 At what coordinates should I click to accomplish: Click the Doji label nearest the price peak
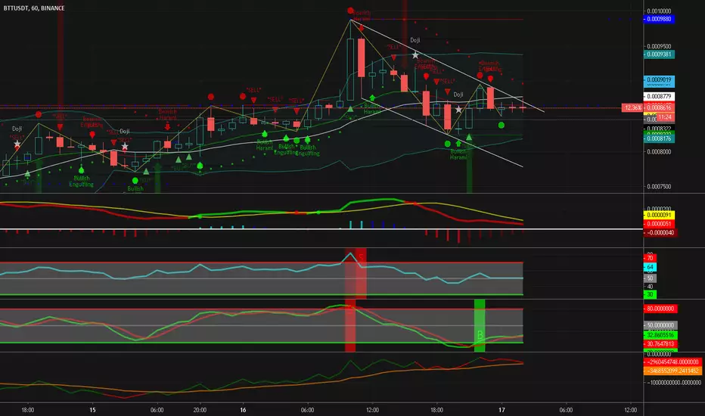pyautogui.click(x=415, y=40)
